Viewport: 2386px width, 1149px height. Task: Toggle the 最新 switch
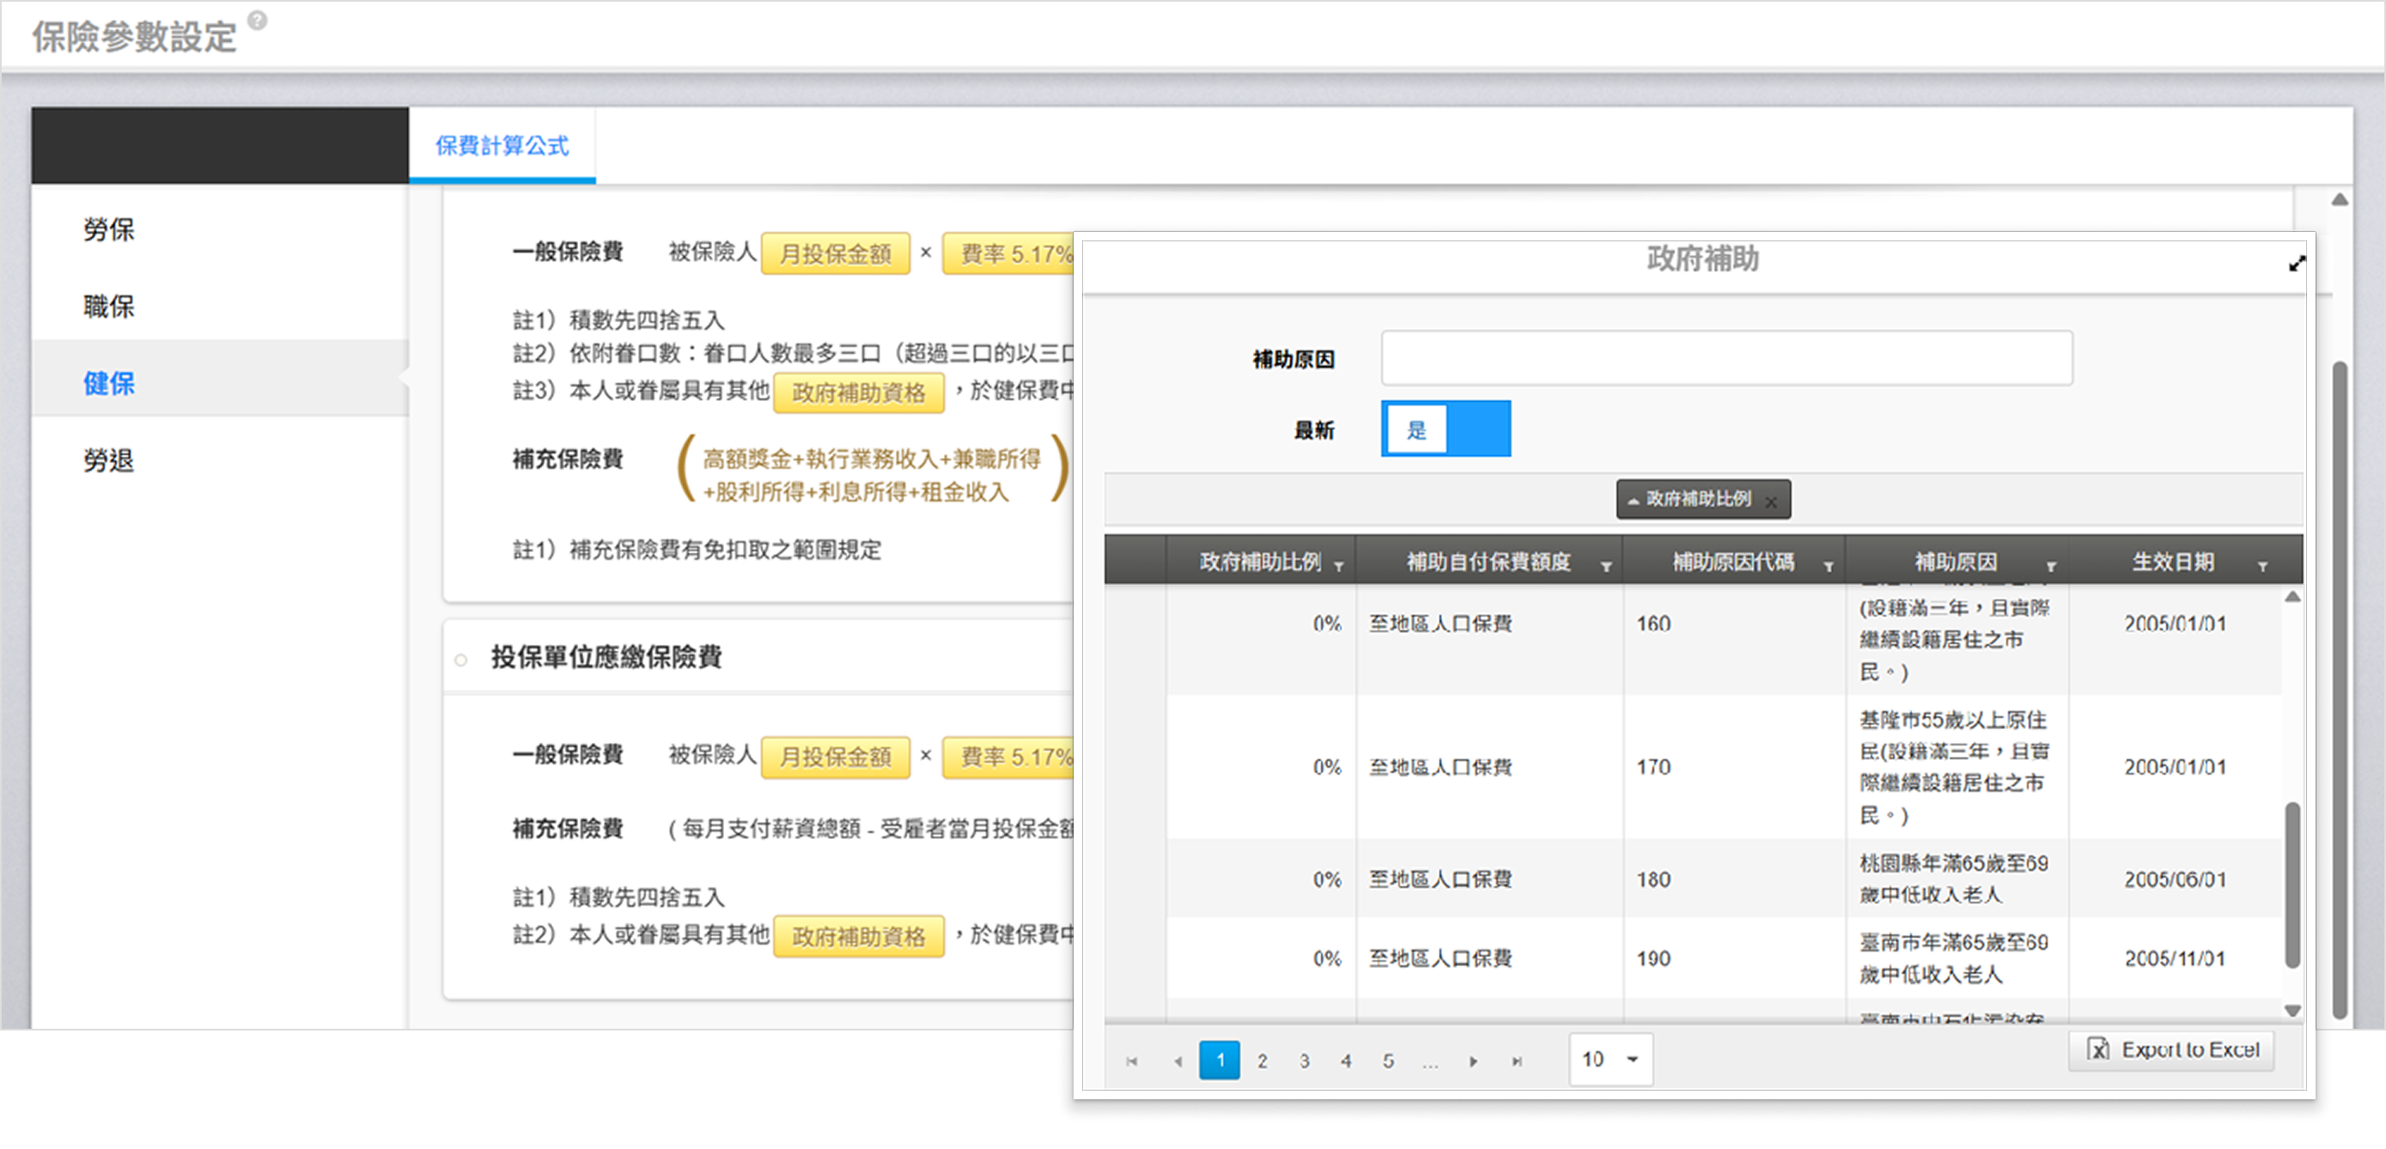coord(1446,429)
